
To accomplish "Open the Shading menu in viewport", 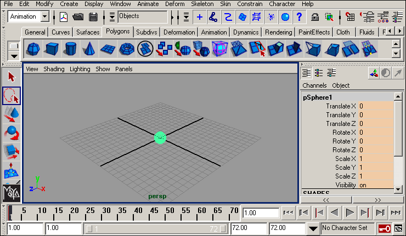I will coord(54,69).
